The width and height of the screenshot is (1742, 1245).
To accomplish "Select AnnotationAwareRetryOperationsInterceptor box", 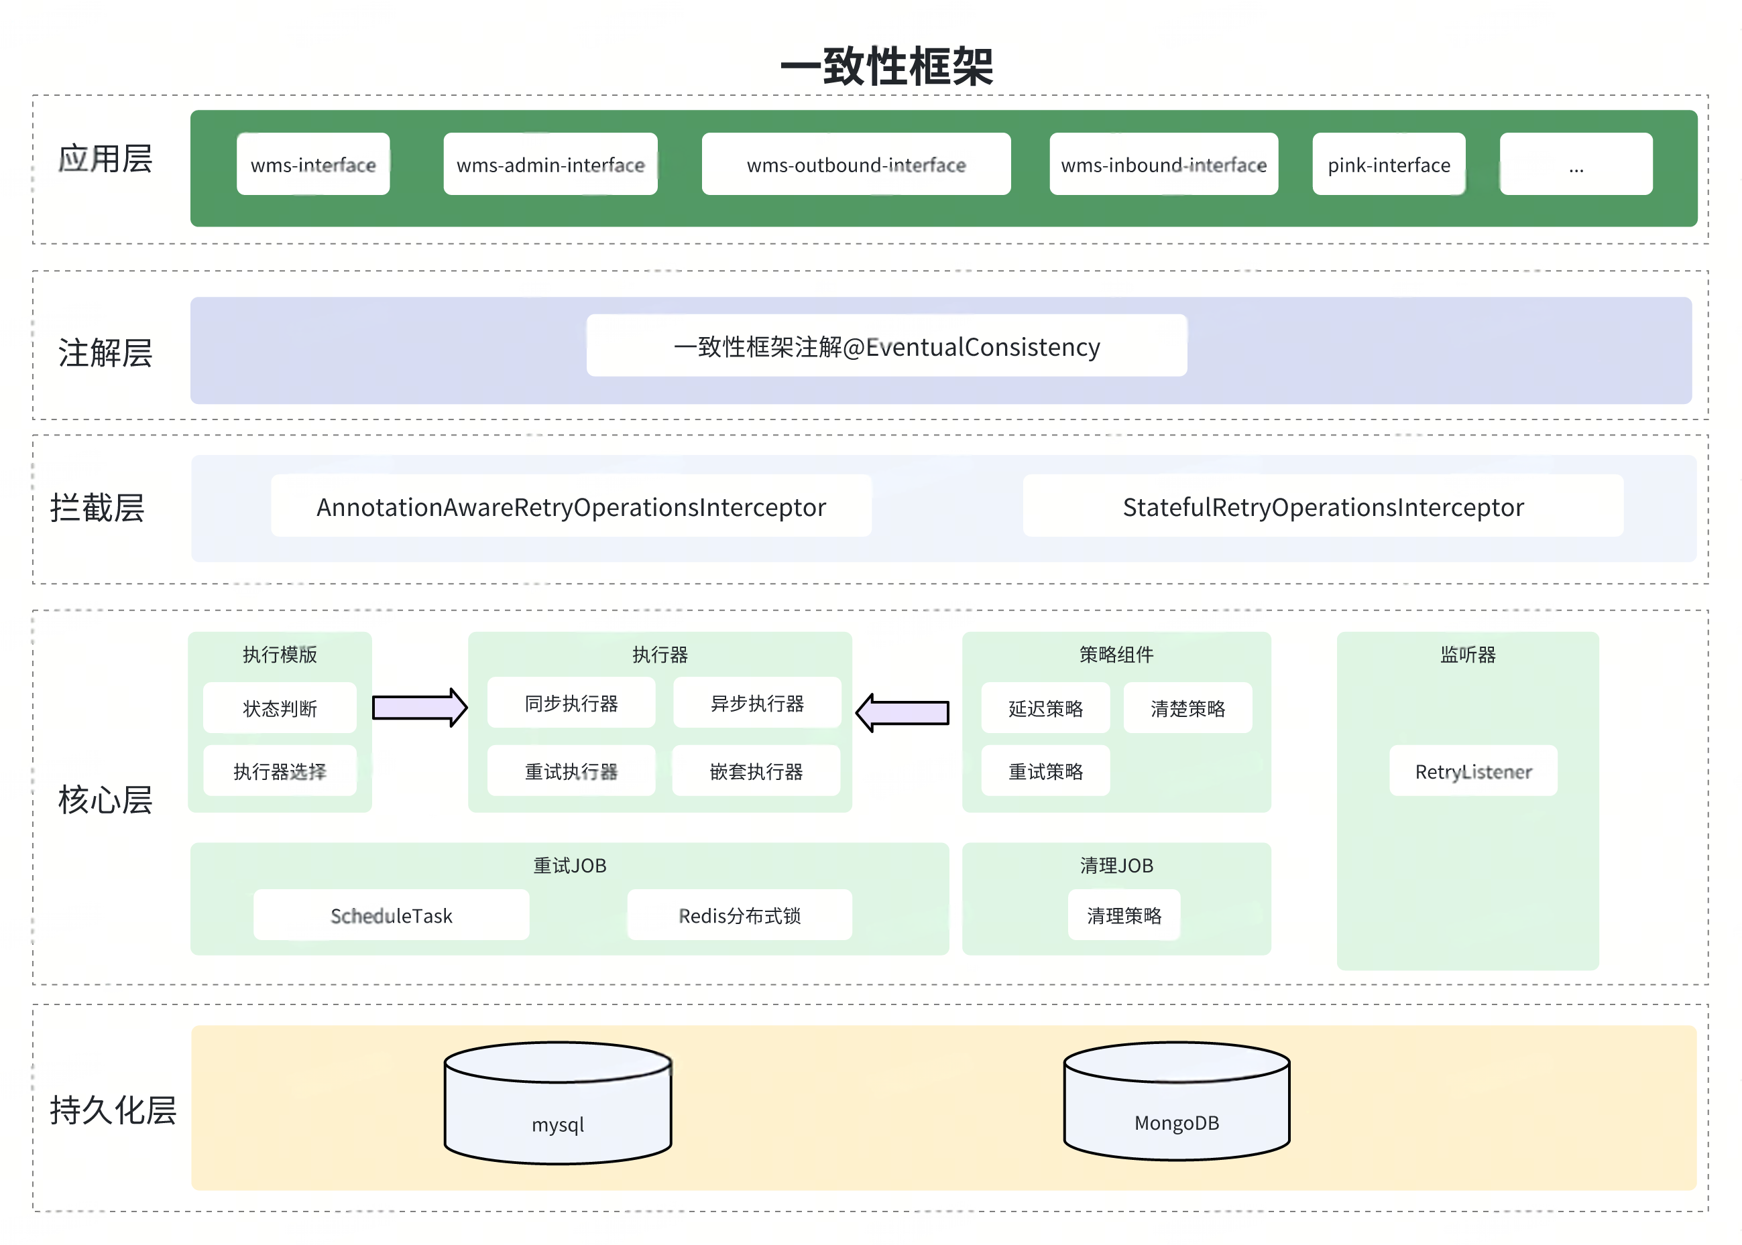I will click(x=571, y=506).
